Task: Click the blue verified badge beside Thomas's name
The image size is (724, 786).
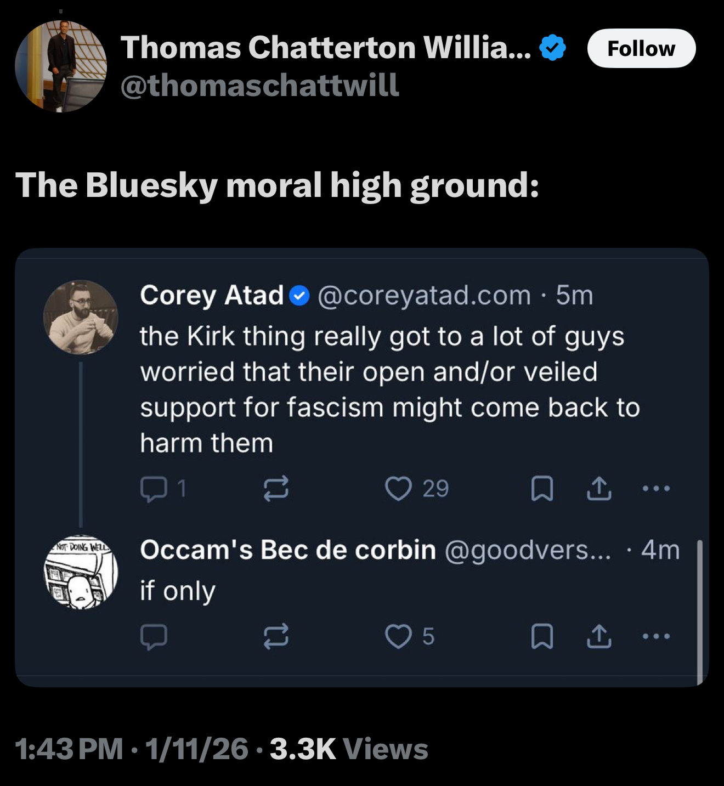Action: coord(552,48)
